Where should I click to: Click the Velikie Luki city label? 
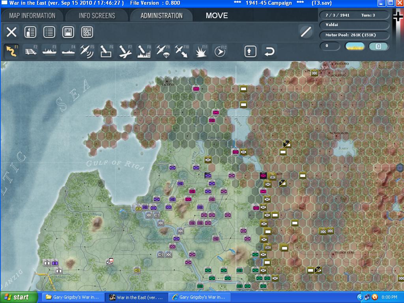click(344, 252)
